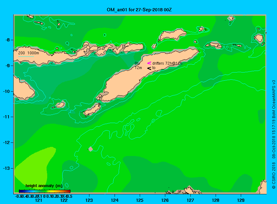Click the -8 latitude axis label
Viewport: 277px width, 204px height.
click(x=8, y=40)
